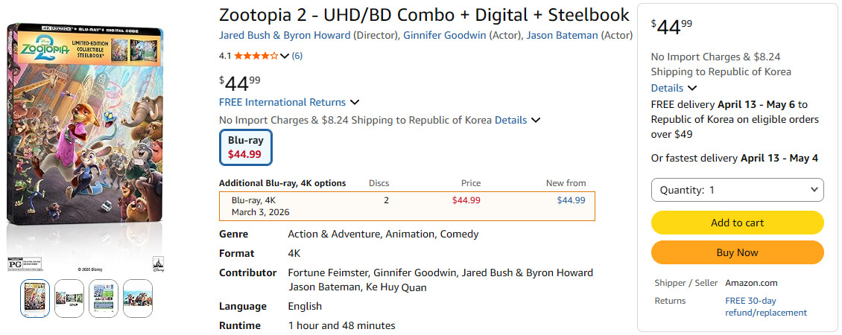
Task: Select the first product thumbnail
Action: (35, 299)
